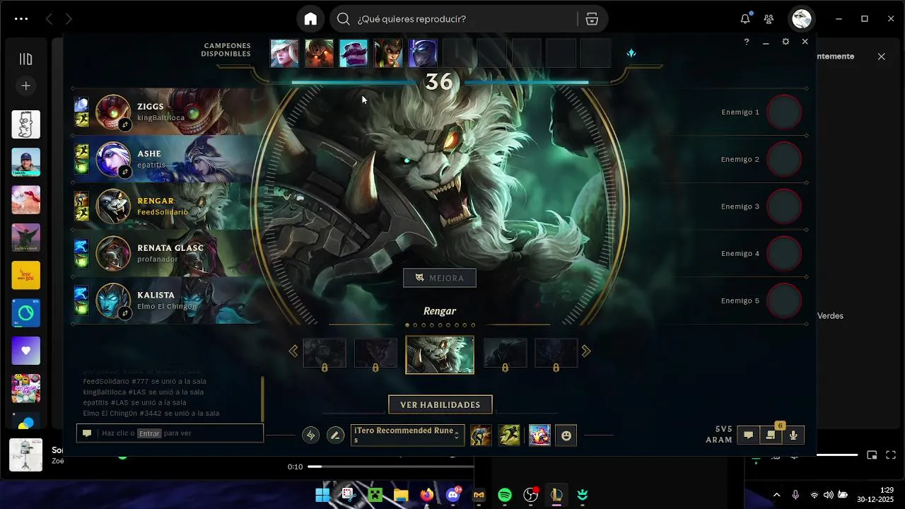
Task: Open notifications icon with badge 6
Action: [771, 435]
